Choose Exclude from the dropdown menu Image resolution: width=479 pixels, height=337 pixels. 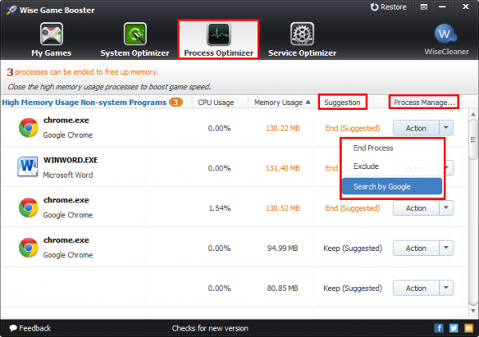366,167
